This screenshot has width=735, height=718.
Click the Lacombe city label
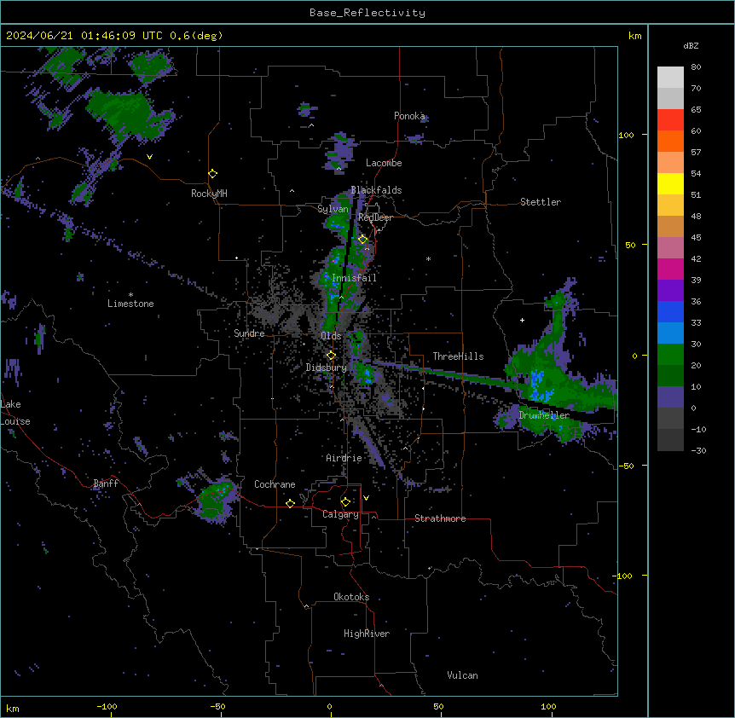384,163
